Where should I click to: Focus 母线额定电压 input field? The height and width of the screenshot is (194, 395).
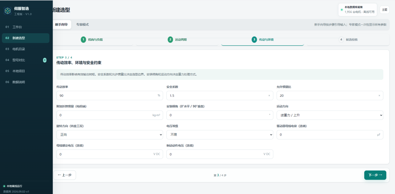[110, 154]
